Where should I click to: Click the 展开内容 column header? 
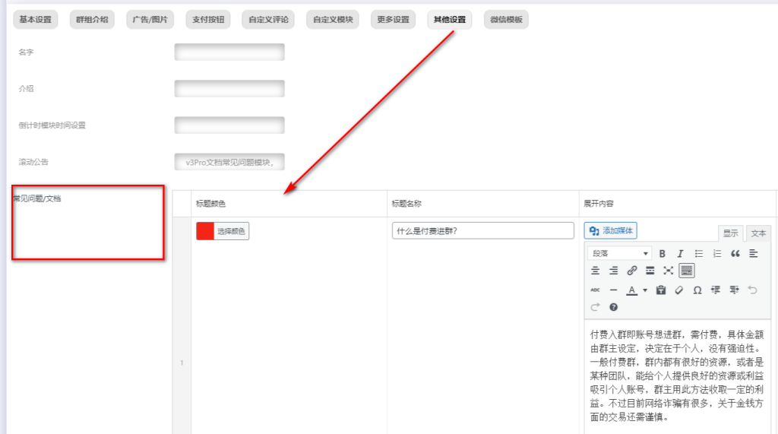click(x=599, y=204)
